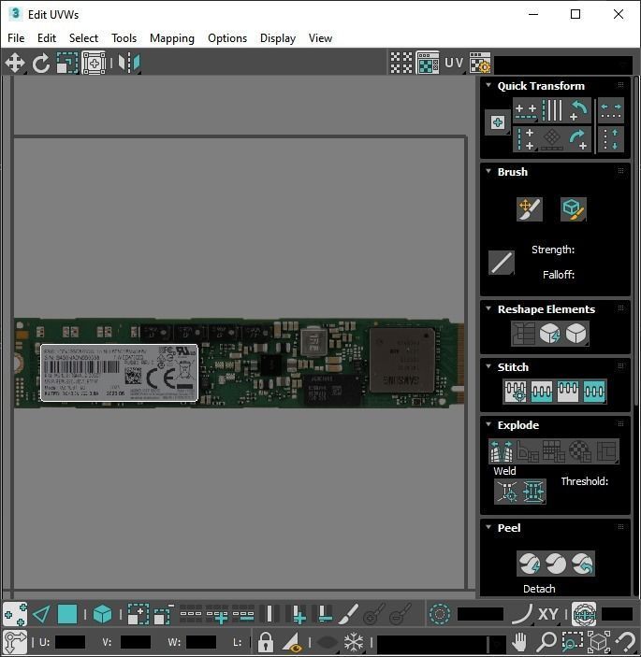Collapse the Brush rollout
The height and width of the screenshot is (657, 641).
[x=488, y=171]
